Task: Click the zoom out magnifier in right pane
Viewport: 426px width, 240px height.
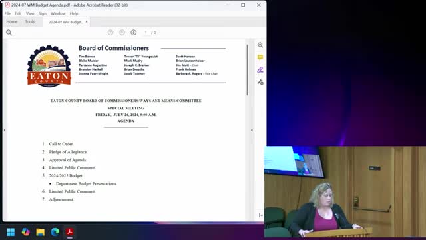Action: pyautogui.click(x=260, y=45)
